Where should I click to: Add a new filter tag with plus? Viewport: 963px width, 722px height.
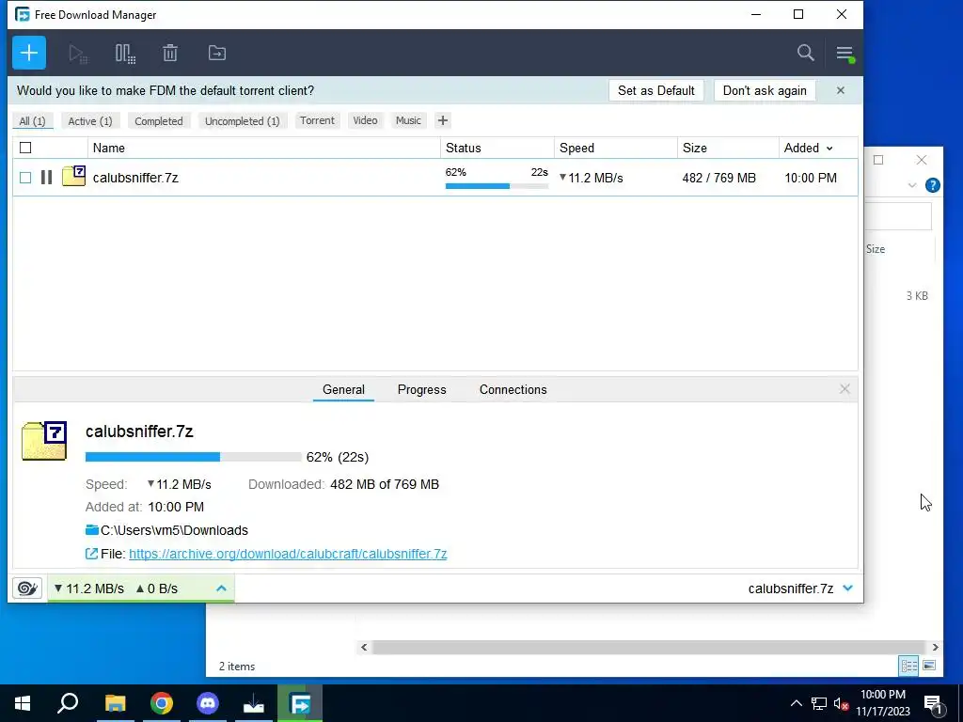coord(443,120)
